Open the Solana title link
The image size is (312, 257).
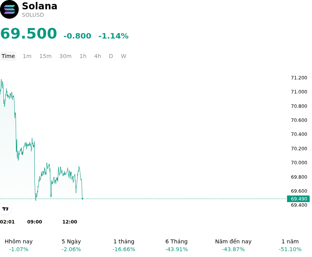pos(40,6)
